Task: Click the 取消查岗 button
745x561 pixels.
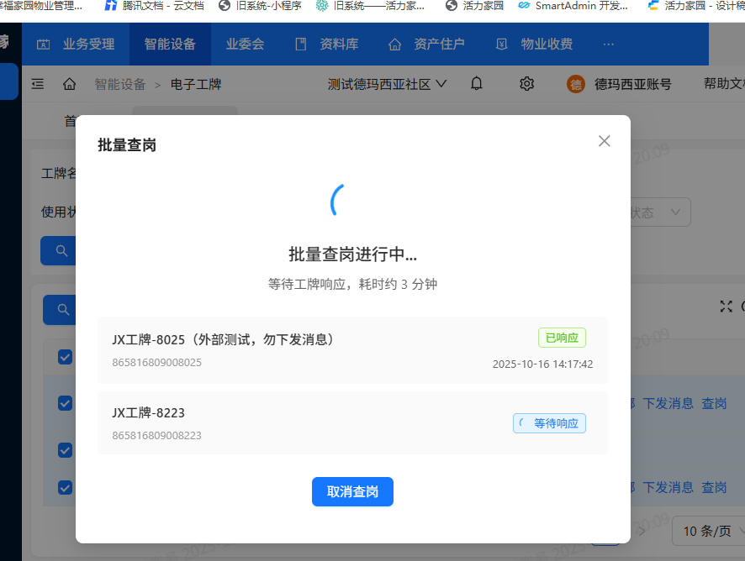Action: point(352,492)
